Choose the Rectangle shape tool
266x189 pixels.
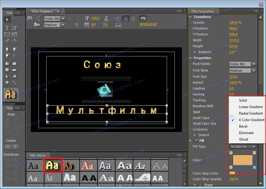tap(7, 64)
